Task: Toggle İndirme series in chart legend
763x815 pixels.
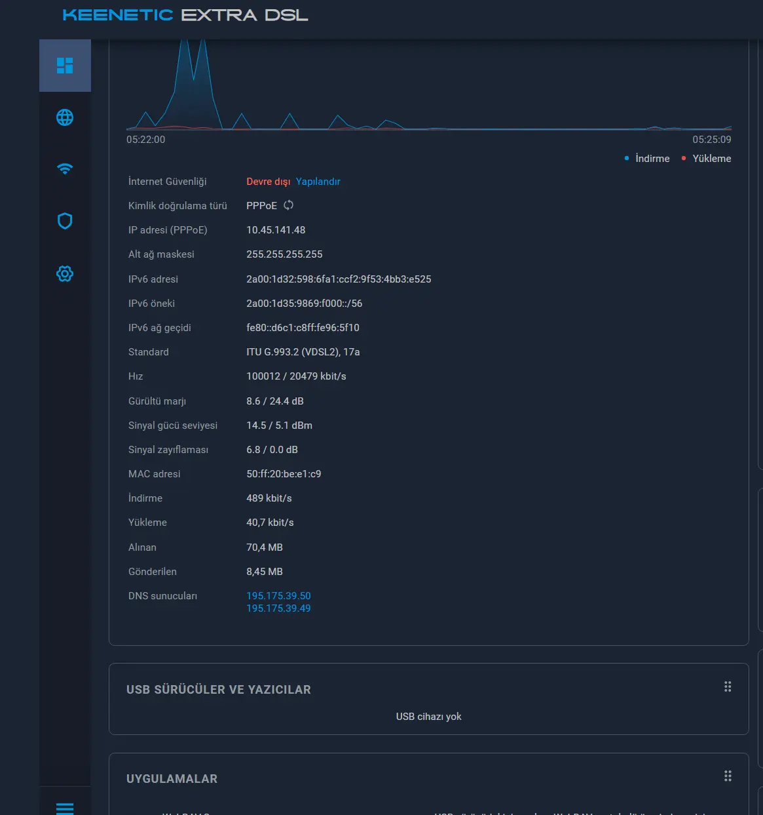Action: point(647,159)
